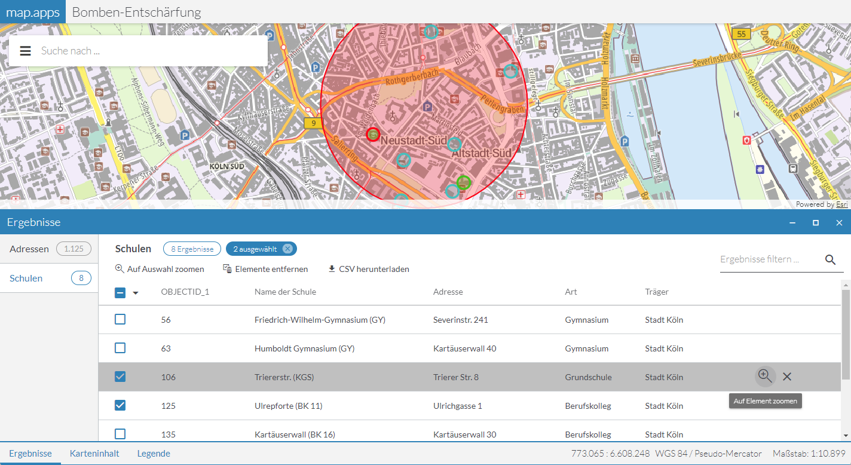Focus the 'Suche nach ...' search field
The height and width of the screenshot is (465, 851).
pos(149,51)
